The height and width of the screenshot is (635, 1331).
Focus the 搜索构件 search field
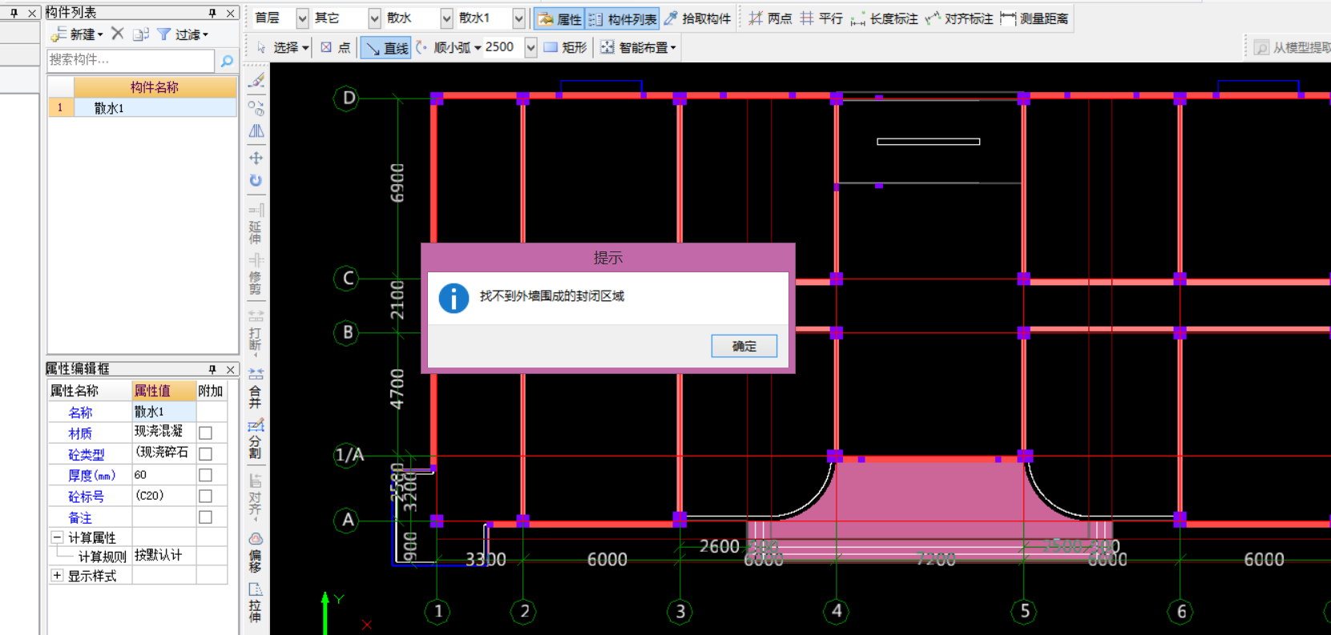tap(131, 60)
